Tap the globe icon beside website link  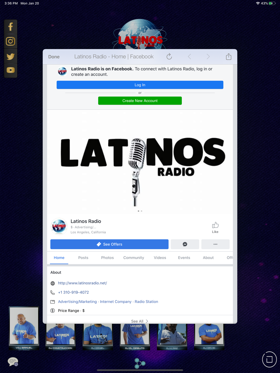pyautogui.click(x=53, y=283)
